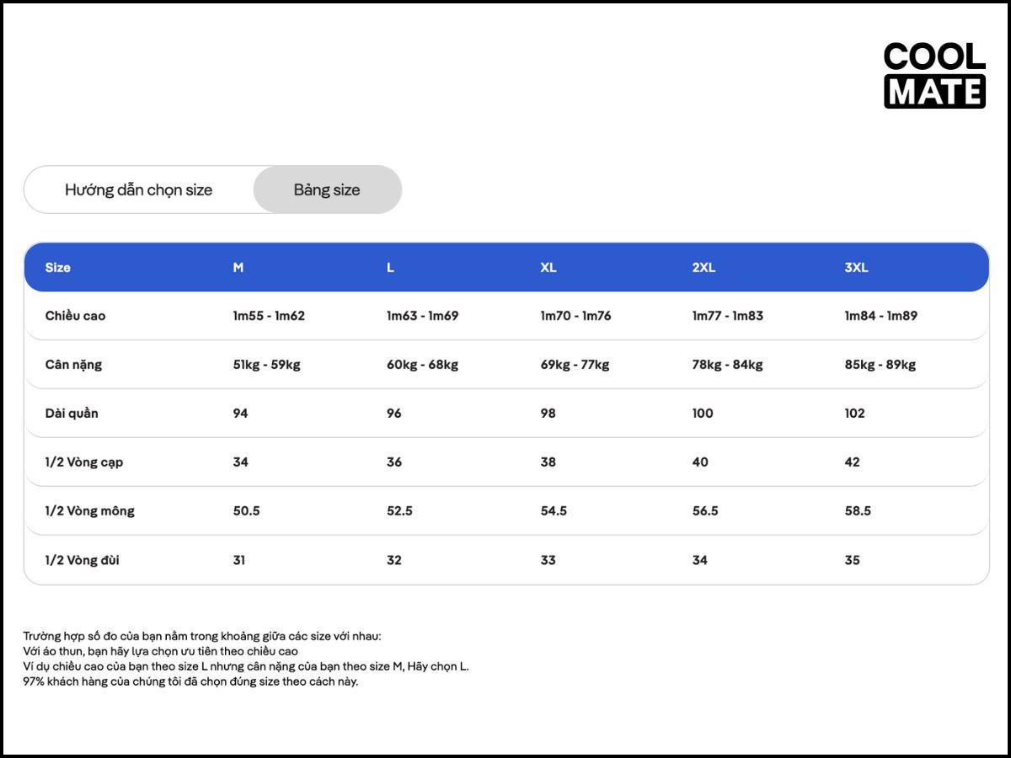Select the XL size column header
The width and height of the screenshot is (1011, 758).
548,267
